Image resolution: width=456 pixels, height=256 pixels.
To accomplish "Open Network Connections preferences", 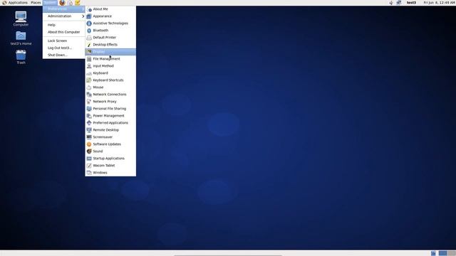I will [x=110, y=95].
